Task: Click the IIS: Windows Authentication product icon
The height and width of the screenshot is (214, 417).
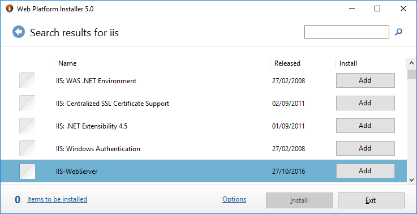Action: [27, 148]
